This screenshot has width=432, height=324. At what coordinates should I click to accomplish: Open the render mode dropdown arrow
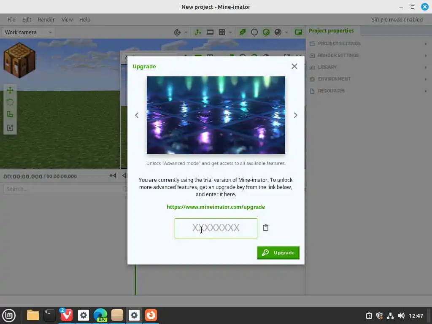[286, 32]
